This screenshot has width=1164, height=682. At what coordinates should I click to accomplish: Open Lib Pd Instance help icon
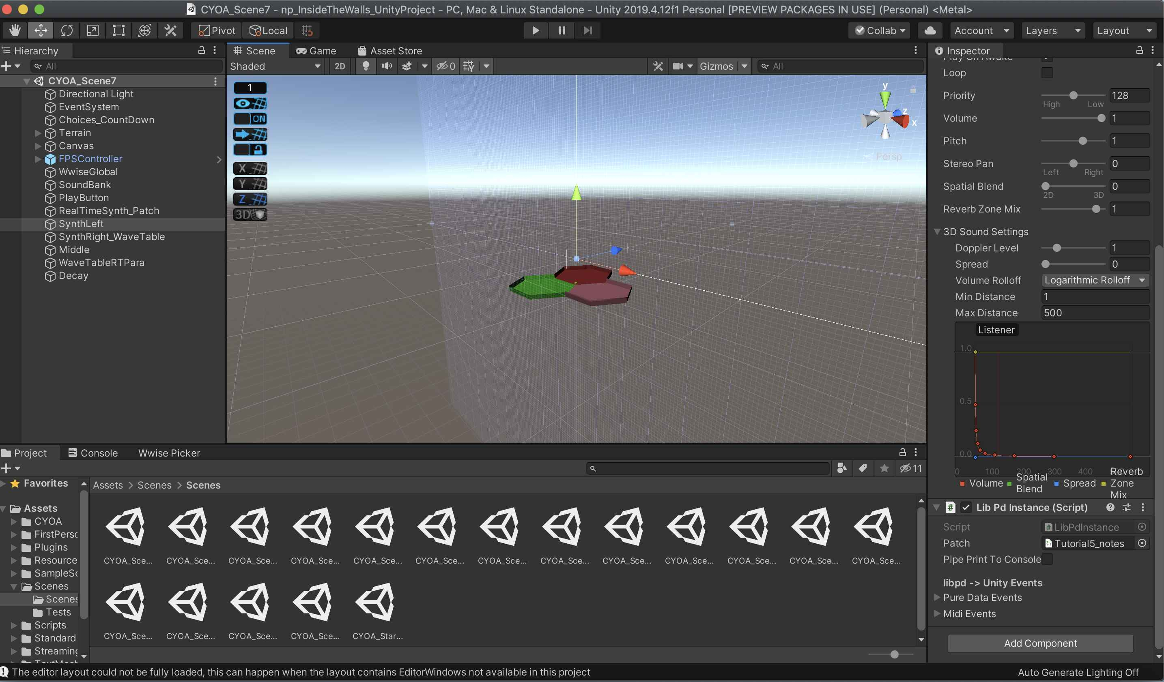1110,508
